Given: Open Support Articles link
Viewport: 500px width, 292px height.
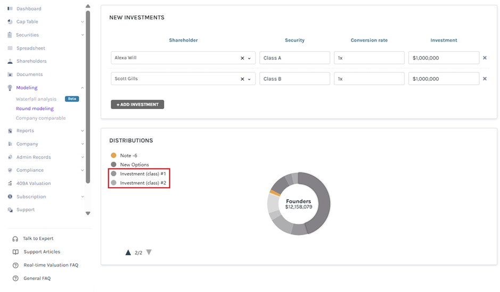Looking at the screenshot, I should (x=42, y=252).
